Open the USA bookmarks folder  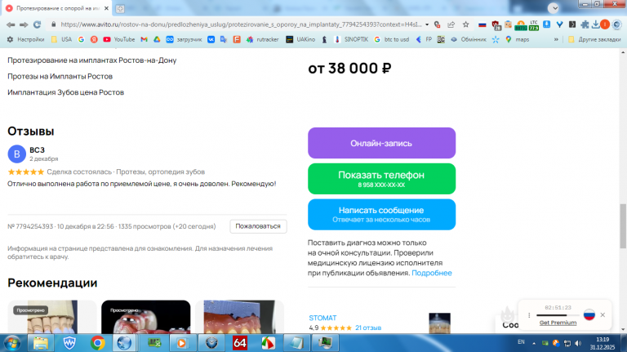(x=61, y=39)
